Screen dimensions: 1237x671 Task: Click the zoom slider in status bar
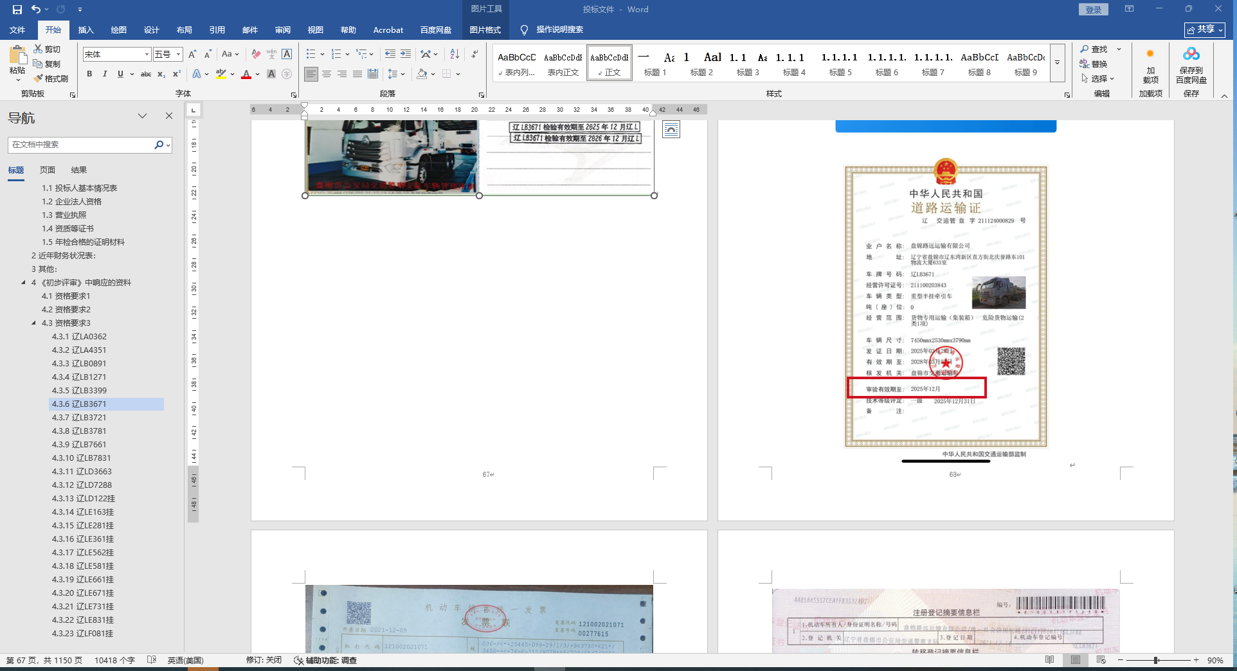pos(1156,660)
